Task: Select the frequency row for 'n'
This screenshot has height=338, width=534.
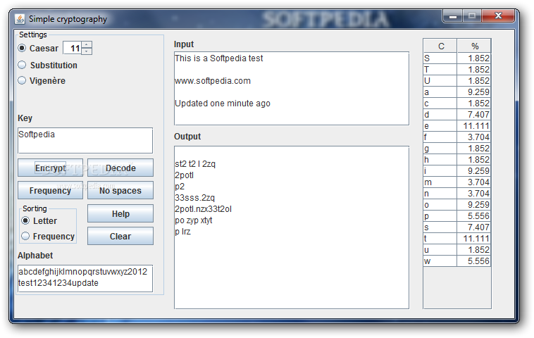Action: point(457,193)
